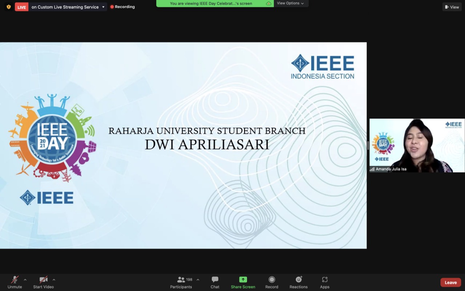Click the Raharja University Student Branch text

207,131
